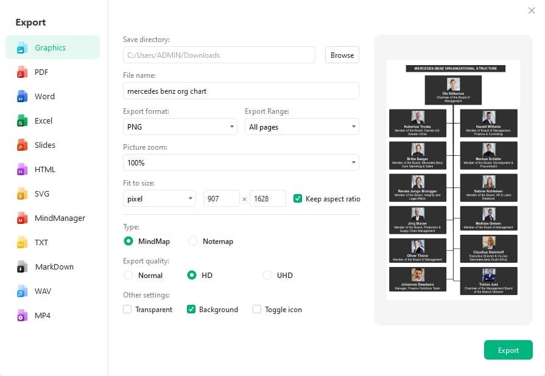Switch to HTML export option
Viewport: 545px width, 376px height.
click(x=45, y=169)
